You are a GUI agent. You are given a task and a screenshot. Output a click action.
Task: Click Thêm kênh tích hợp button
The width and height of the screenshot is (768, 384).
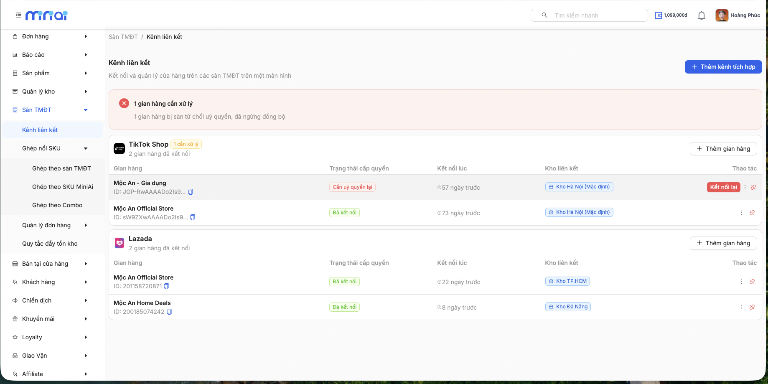[x=723, y=67]
